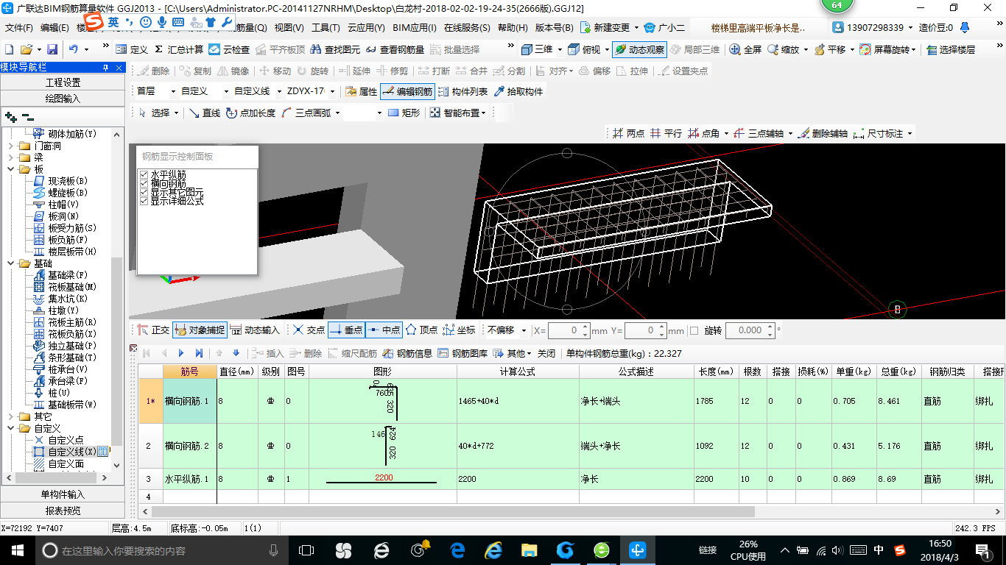Viewport: 1006px width, 565px height.
Task: Click the 单构件输入 navigation button
Action: pyautogui.click(x=63, y=494)
